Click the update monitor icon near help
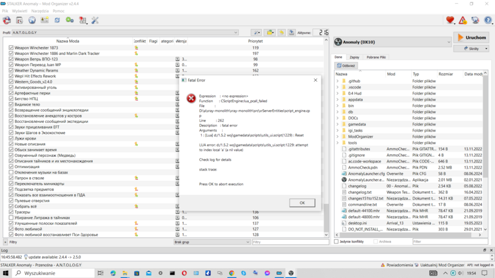The width and height of the screenshot is (495, 278). coord(475,20)
